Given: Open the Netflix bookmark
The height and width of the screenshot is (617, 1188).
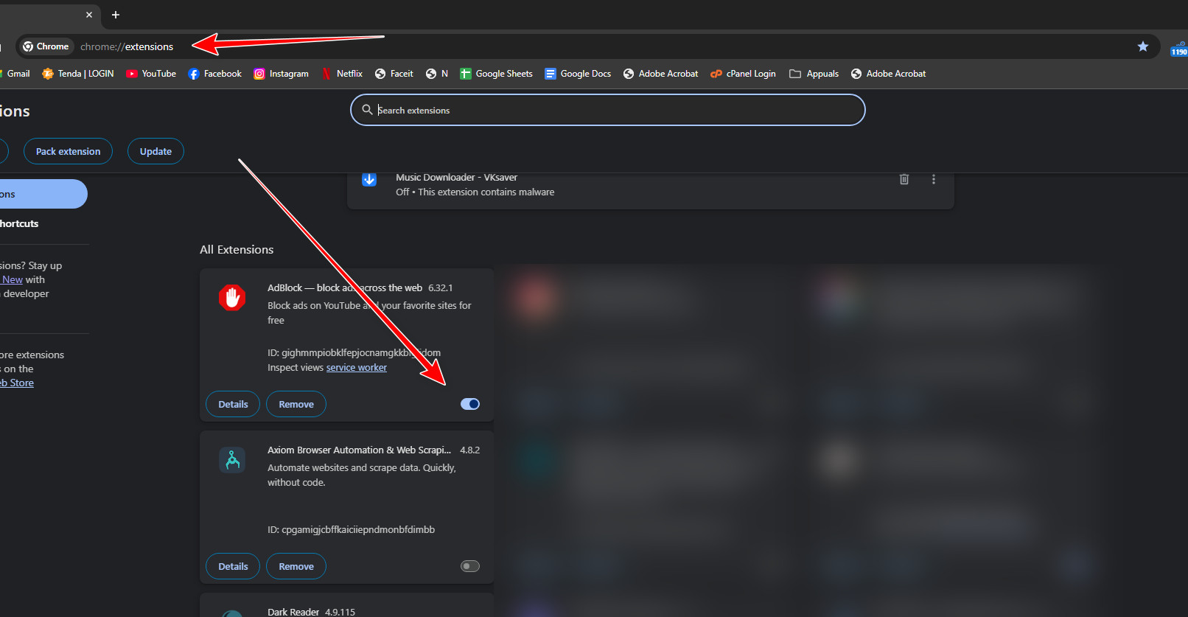Looking at the screenshot, I should pos(342,74).
